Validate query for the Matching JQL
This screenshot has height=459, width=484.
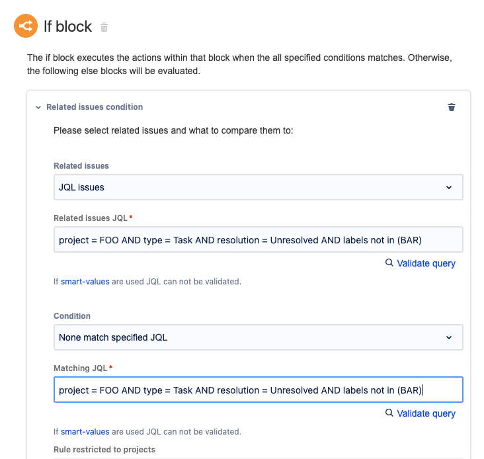click(426, 413)
